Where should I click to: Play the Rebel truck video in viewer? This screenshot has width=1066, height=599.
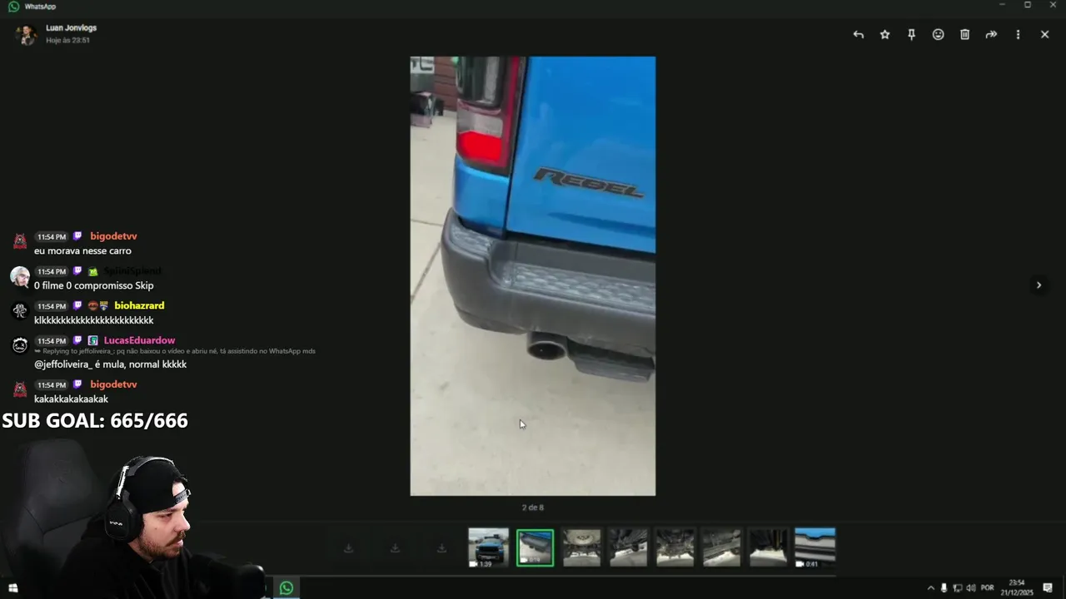[533, 276]
